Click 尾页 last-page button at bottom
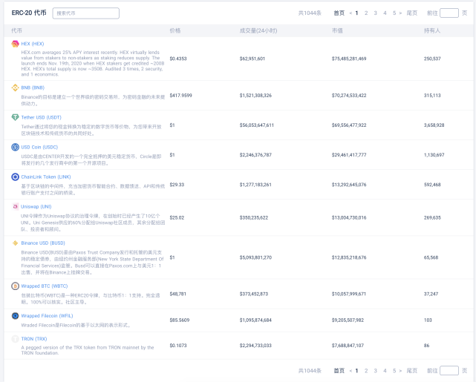The image size is (476, 382). coord(412,370)
